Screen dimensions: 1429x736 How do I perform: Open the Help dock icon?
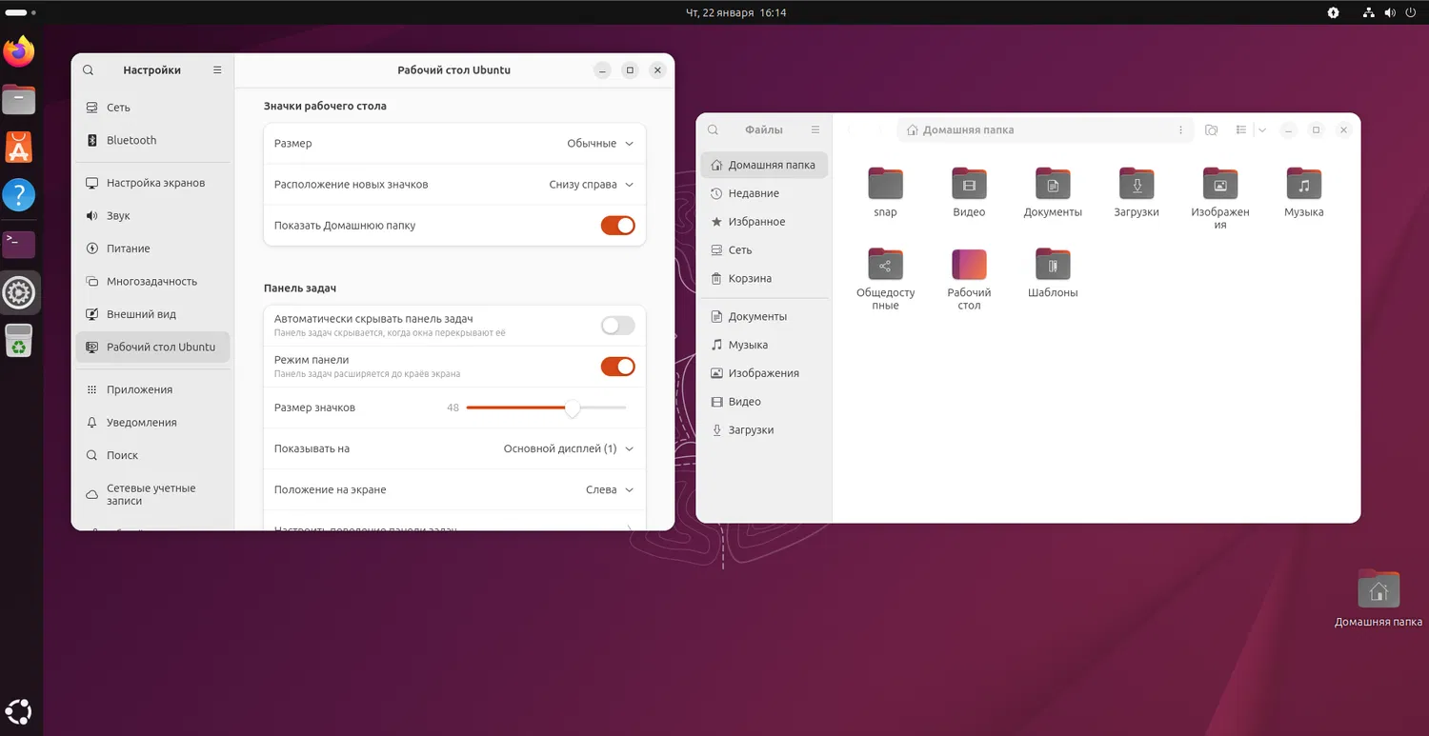[19, 195]
